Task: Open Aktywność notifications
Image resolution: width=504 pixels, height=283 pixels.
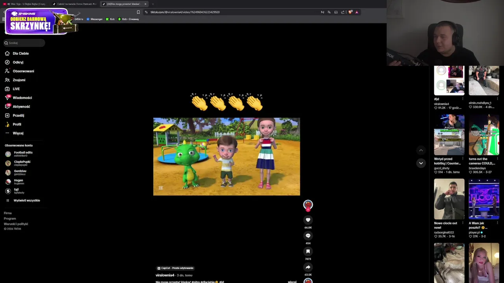Action: click(17, 107)
